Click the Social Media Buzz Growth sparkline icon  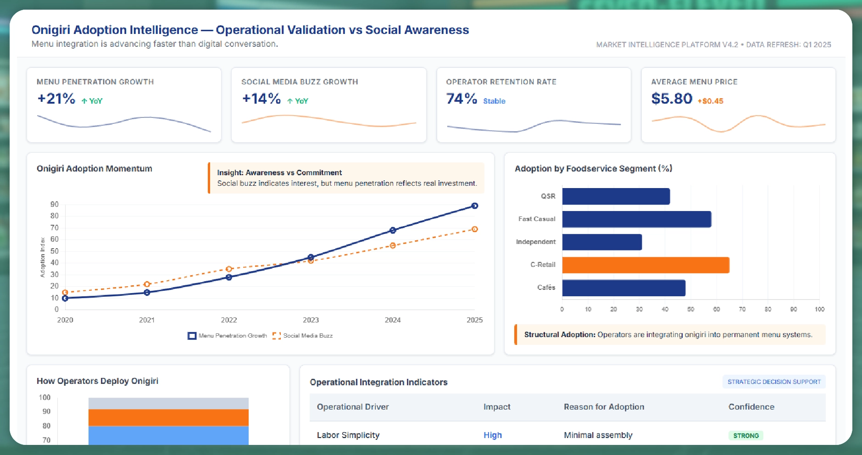(328, 122)
